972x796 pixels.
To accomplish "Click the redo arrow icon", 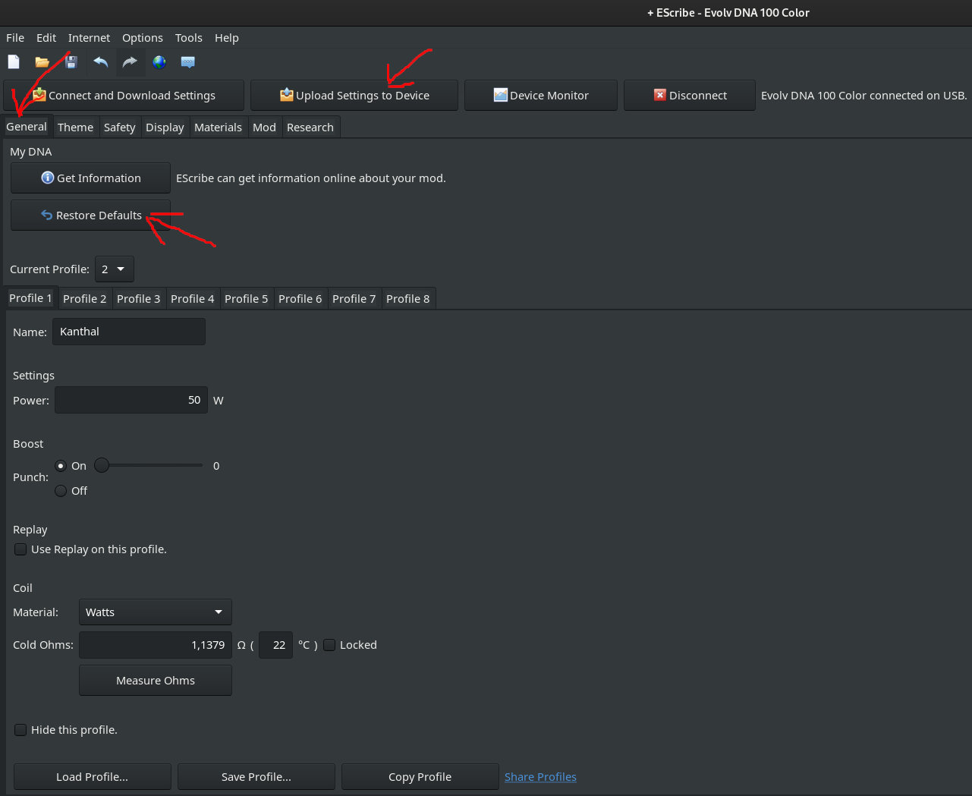I will click(130, 62).
